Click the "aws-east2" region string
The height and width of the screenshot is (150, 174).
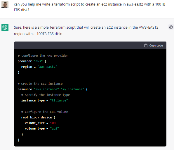pos(47,67)
